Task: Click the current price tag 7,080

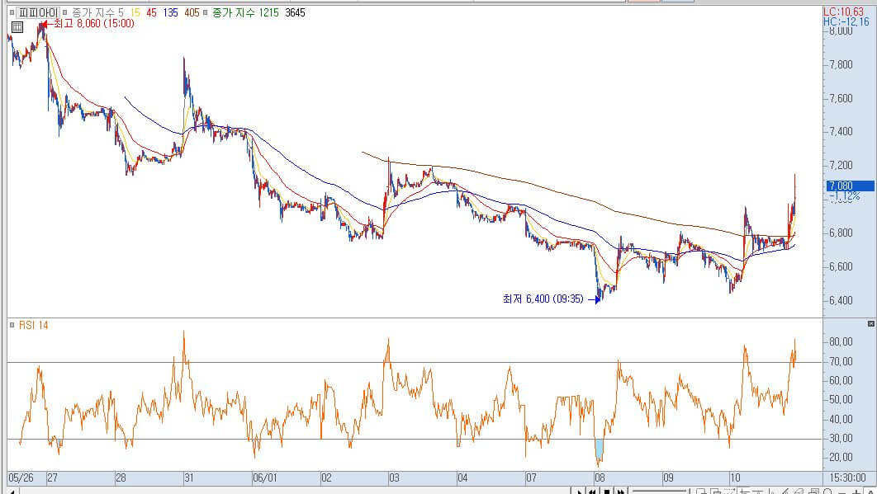Action: [850, 186]
